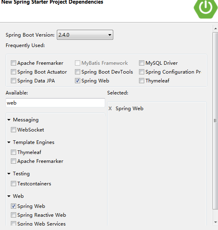Check Testcontainers under Testing
Screen dimensions: 218x230
pyautogui.click(x=13, y=184)
